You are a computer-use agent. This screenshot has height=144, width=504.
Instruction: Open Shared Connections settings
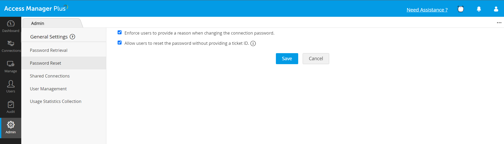(x=50, y=76)
